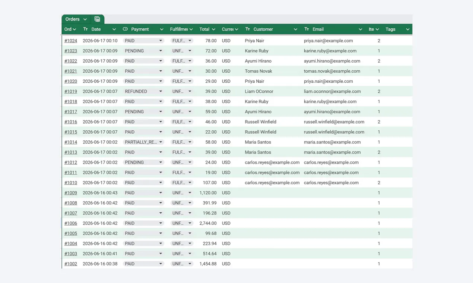Select the Tags column header label
Screen dimensions: 473x283
[x=390, y=29]
